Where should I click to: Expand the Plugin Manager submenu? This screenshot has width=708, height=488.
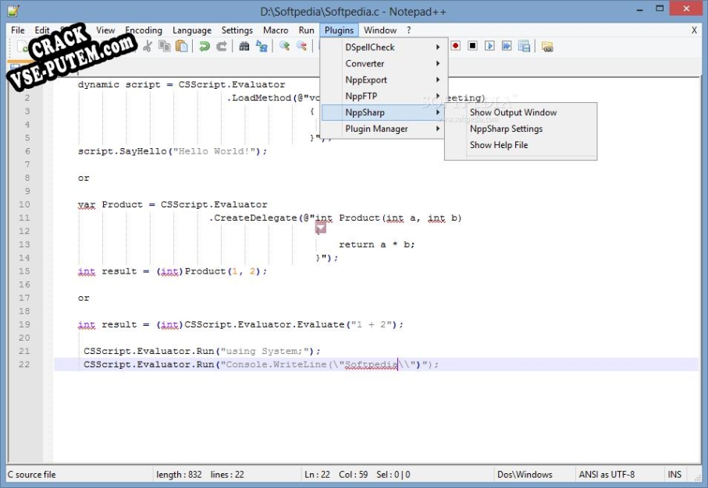(x=382, y=129)
